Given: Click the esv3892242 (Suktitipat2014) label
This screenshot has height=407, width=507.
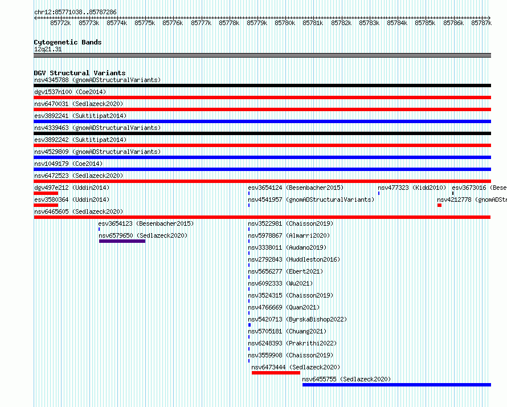Looking at the screenshot, I should coord(80,140).
